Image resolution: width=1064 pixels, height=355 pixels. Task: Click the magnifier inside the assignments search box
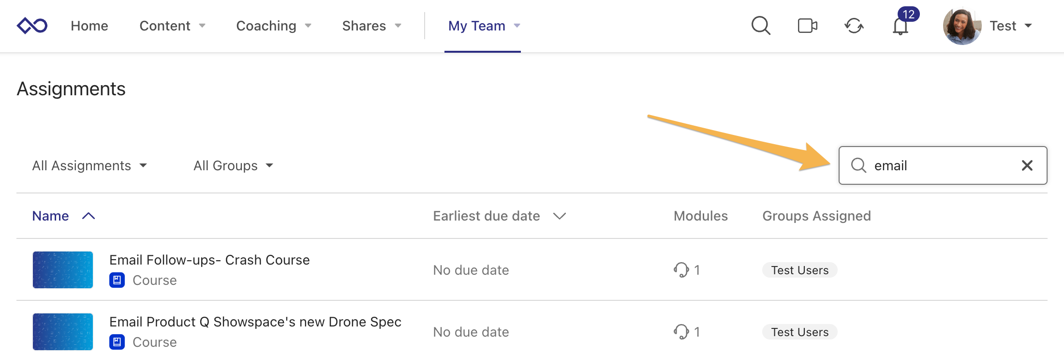(x=858, y=165)
